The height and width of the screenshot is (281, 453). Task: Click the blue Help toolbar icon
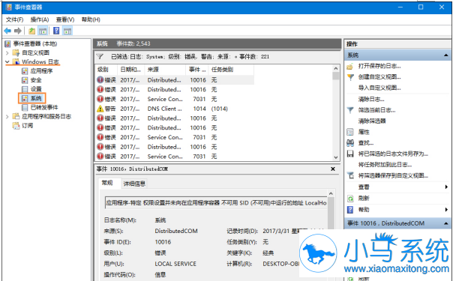coord(56,31)
